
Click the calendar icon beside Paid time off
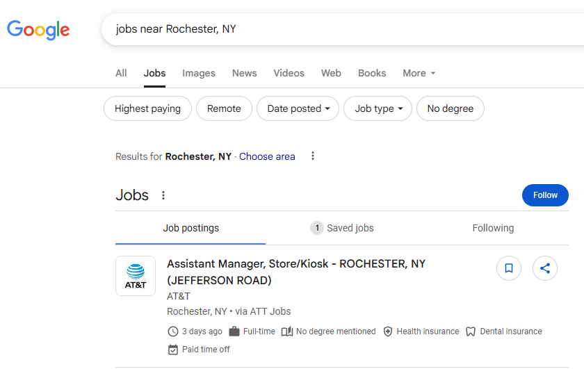[173, 350]
